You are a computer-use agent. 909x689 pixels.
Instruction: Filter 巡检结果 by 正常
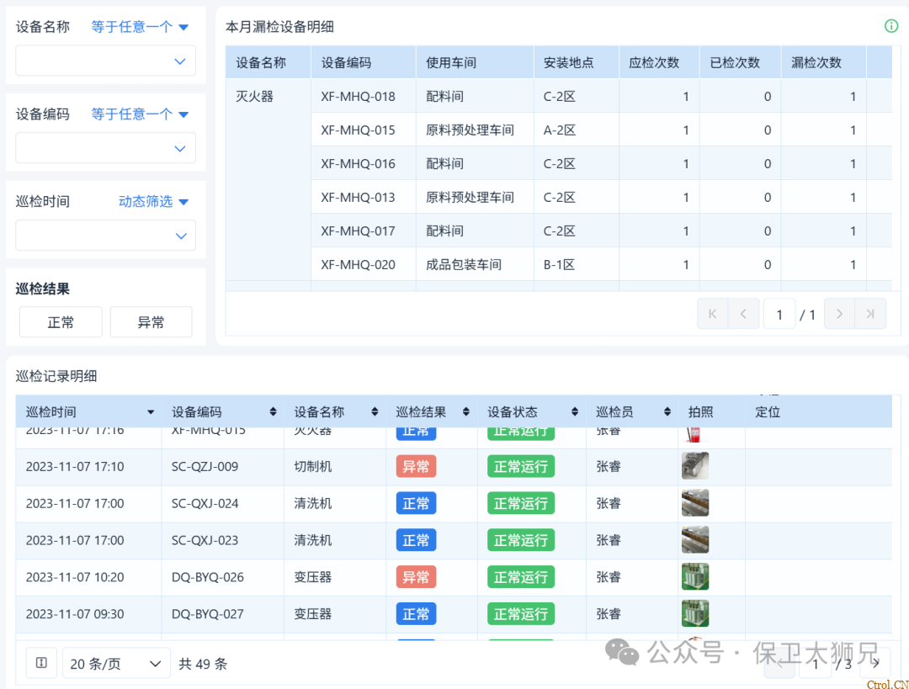point(61,322)
